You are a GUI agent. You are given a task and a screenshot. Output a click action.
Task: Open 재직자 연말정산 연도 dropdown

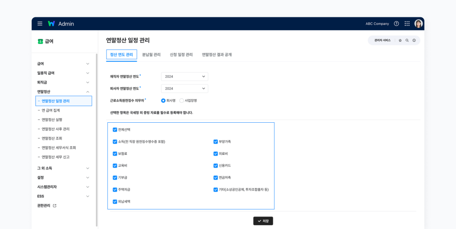185,76
